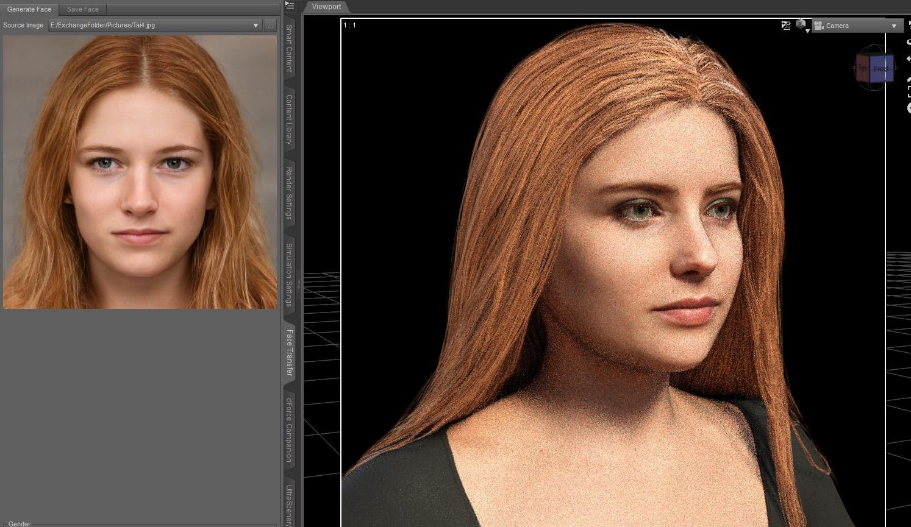
Task: Open the Smart Content side tab
Action: [x=289, y=49]
